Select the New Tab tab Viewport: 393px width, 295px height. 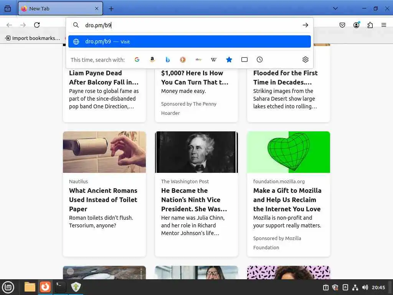pos(60,8)
